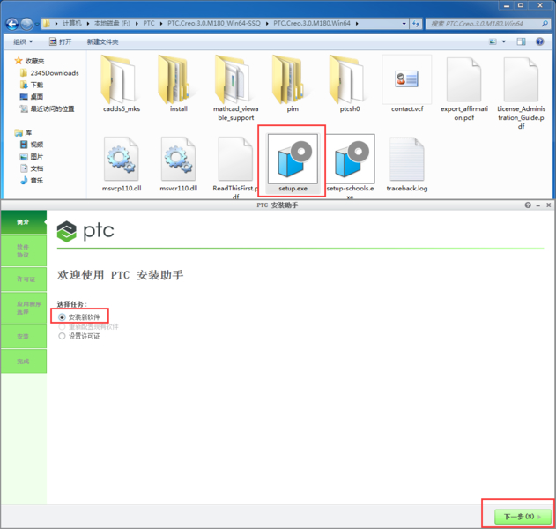Open 音乐 library in the sidebar
Screen dimensions: 556x529
pos(32,181)
